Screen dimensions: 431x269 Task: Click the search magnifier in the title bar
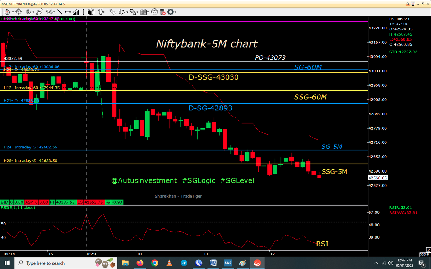pyautogui.click(x=408, y=3)
